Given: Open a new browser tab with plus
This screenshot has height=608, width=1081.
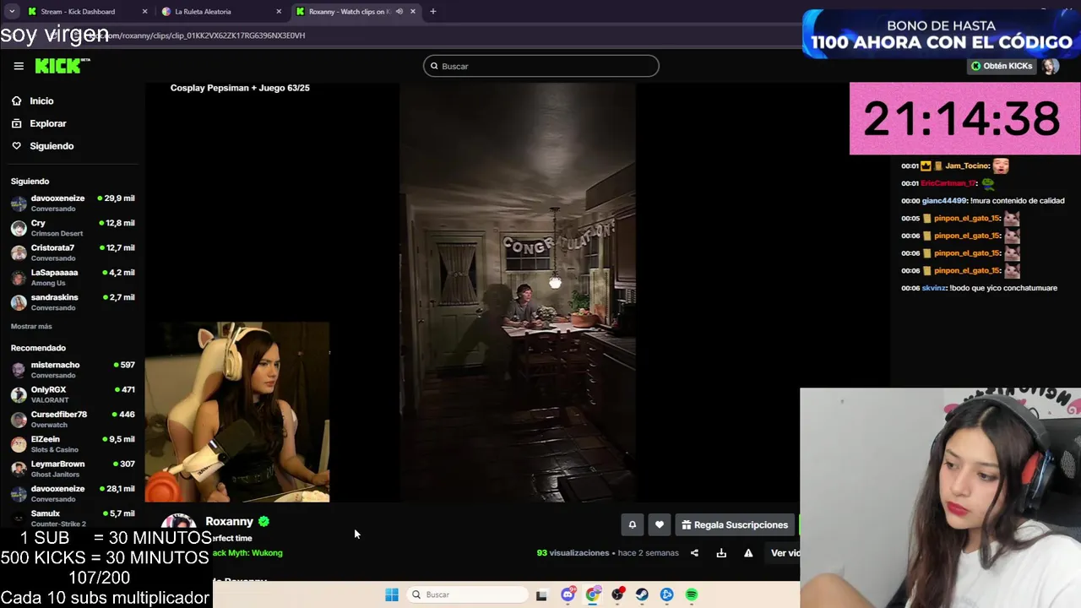Looking at the screenshot, I should tap(432, 11).
